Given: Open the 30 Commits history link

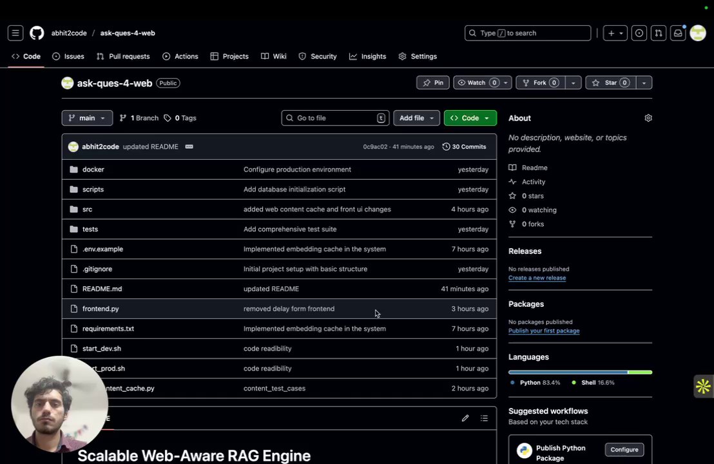Looking at the screenshot, I should coord(465,146).
